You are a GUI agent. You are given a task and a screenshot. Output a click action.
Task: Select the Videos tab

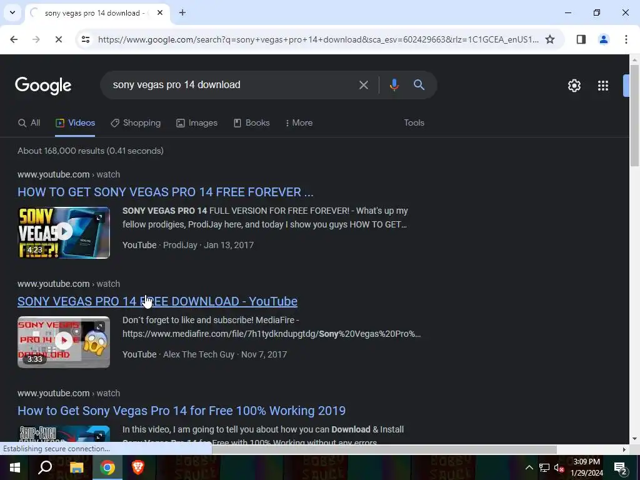75,123
